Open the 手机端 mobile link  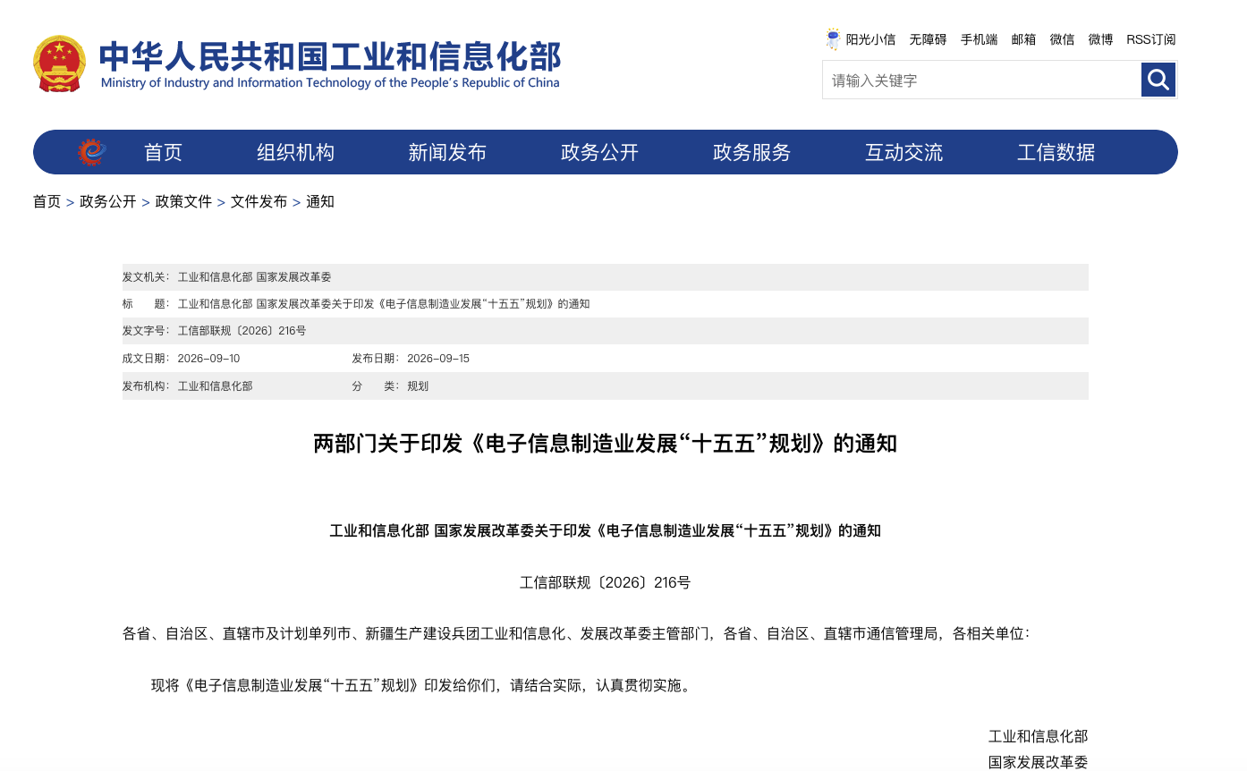979,39
